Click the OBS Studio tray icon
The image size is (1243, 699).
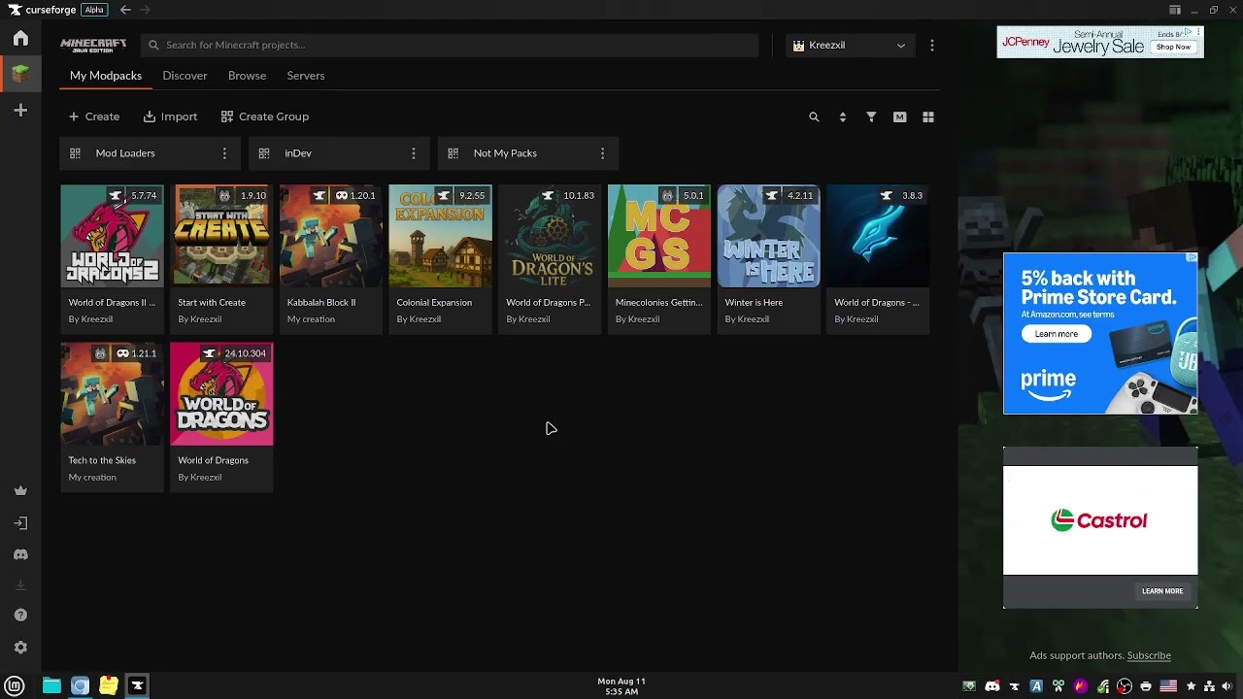pyautogui.click(x=1125, y=686)
